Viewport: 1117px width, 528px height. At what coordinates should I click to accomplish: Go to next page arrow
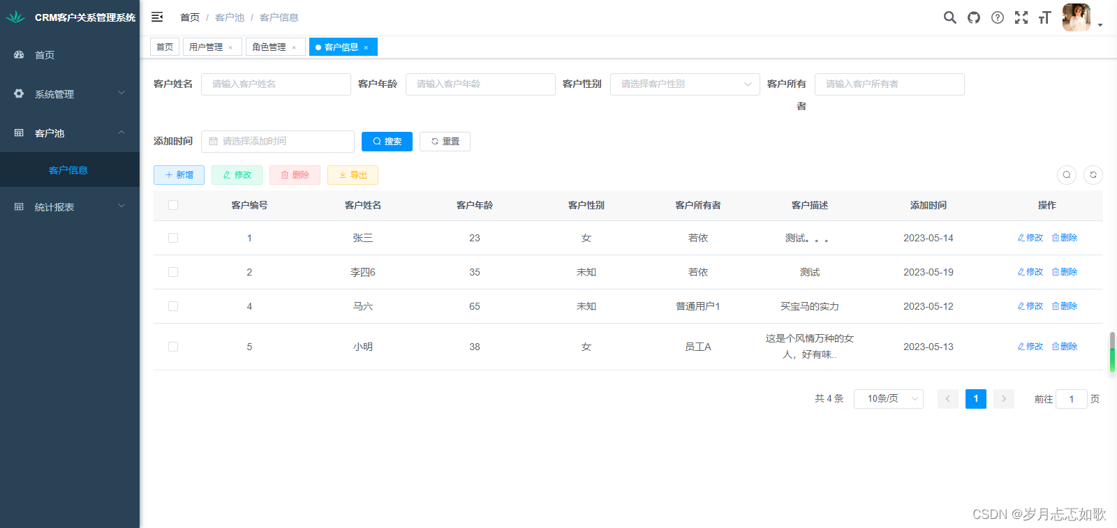(x=1004, y=398)
